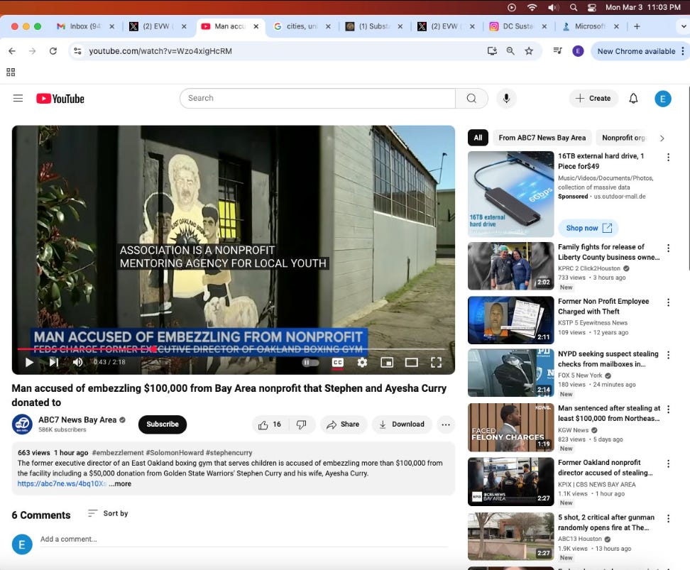Show more filter chips with arrow
Screen dimensions: 690x570
[662, 138]
